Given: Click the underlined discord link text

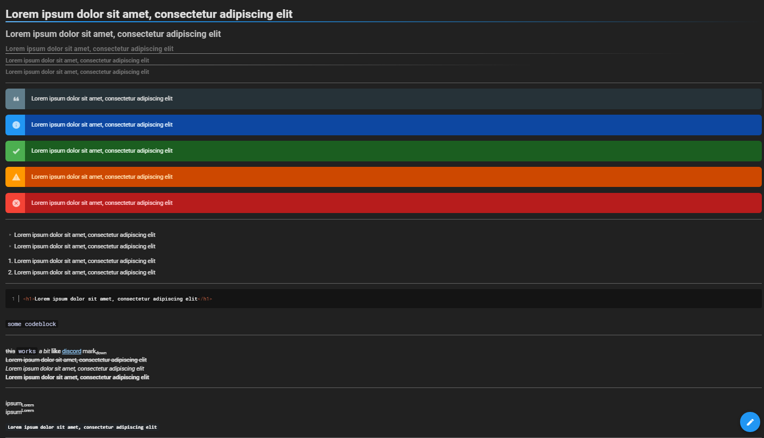Looking at the screenshot, I should pyautogui.click(x=71, y=351).
